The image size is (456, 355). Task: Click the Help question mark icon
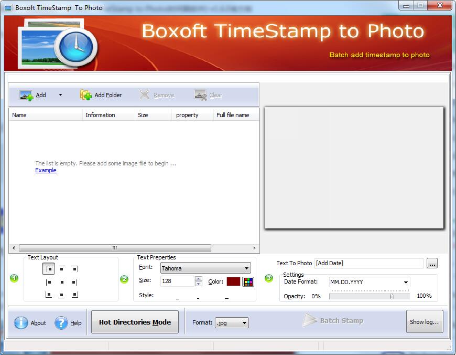tap(61, 323)
